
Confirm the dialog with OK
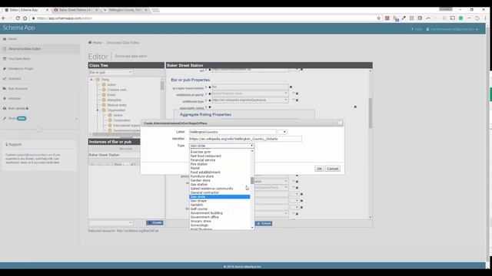coord(319,169)
